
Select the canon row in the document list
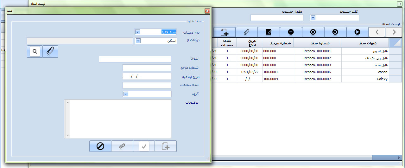365,72
